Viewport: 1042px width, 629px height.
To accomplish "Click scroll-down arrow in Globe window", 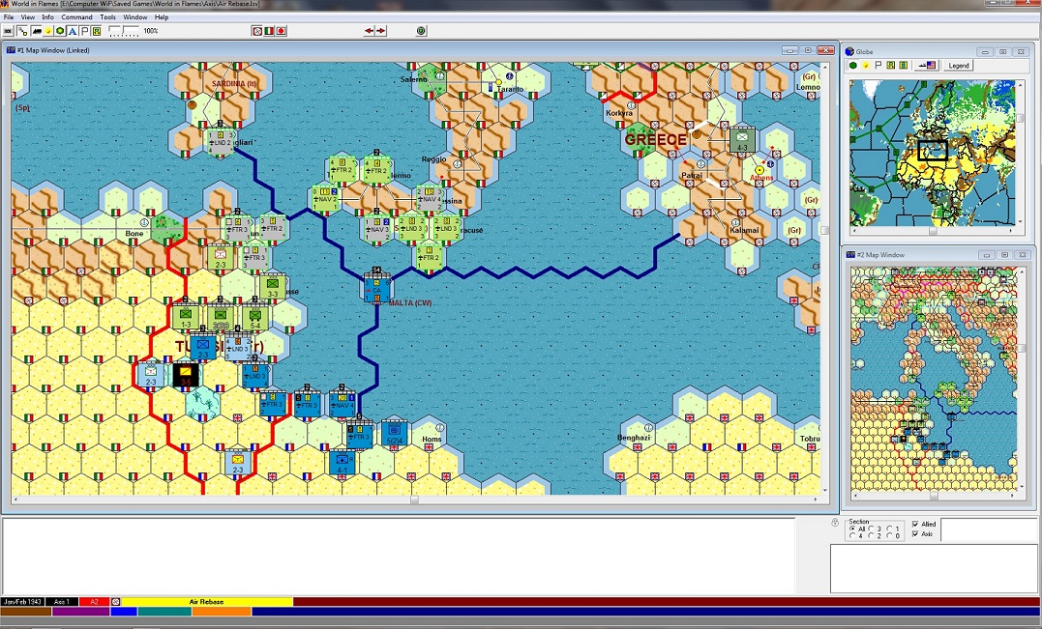I will click(x=1021, y=223).
